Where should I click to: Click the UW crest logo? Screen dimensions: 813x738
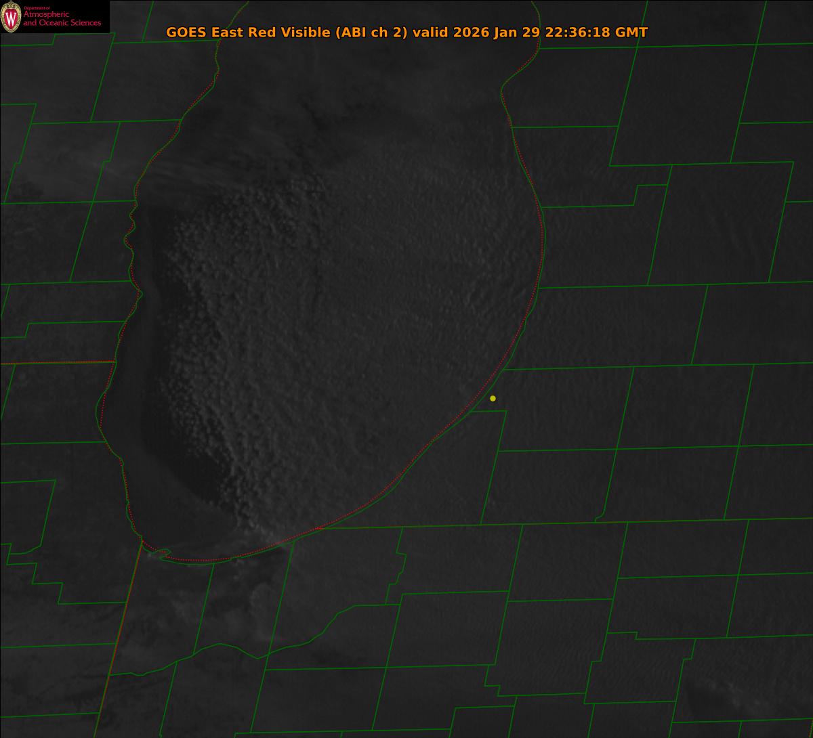click(11, 17)
